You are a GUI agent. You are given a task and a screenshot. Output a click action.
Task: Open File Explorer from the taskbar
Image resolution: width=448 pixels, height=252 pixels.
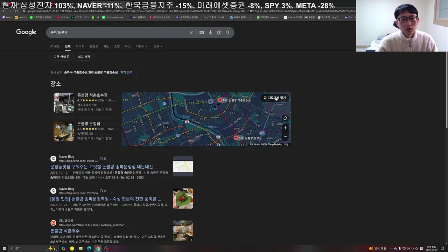[80, 248]
